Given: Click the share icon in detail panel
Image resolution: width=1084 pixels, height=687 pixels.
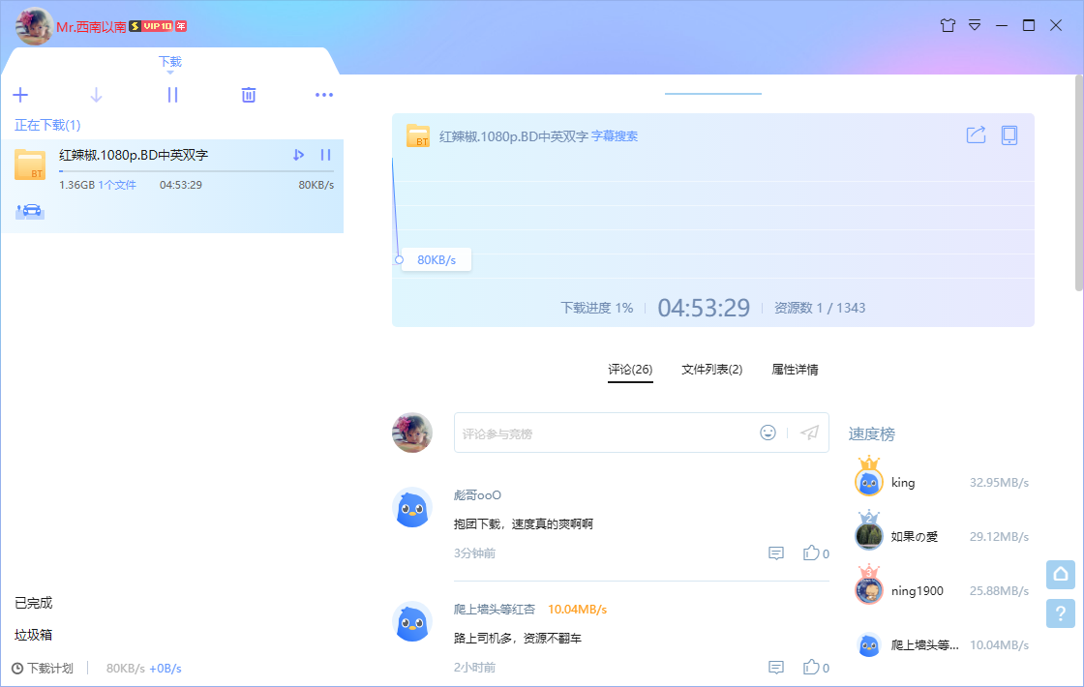Looking at the screenshot, I should point(976,134).
